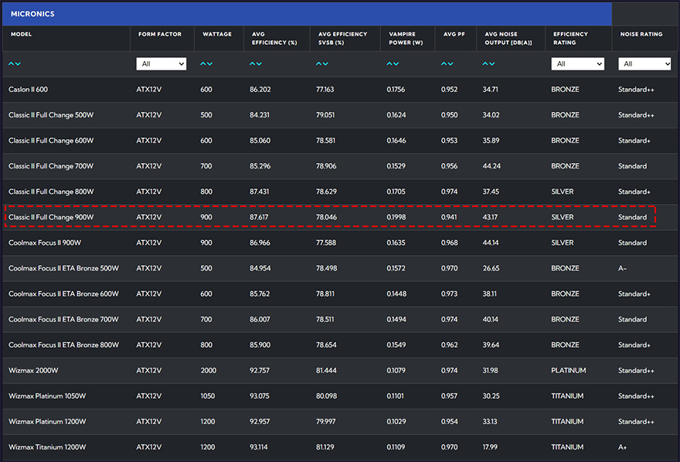Click vampire power value 0.1998
This screenshot has width=680, height=462.
(x=396, y=217)
